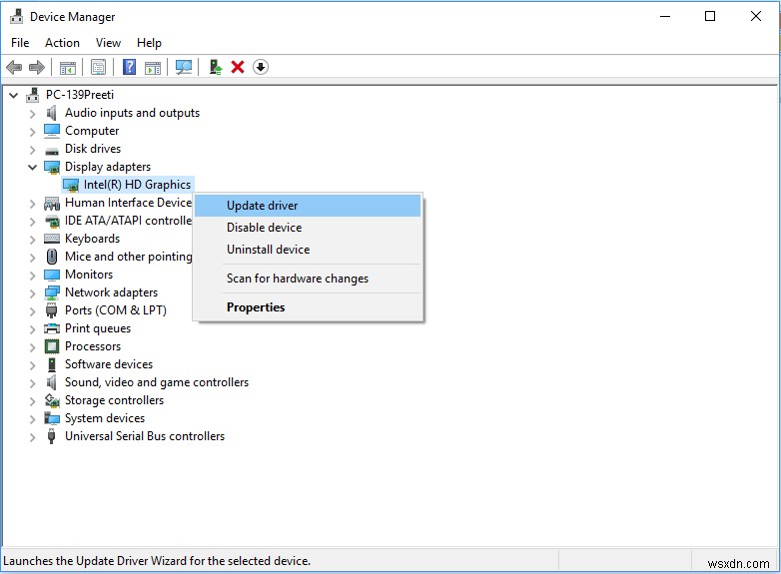Viewport: 781px width, 574px height.
Task: Select the Keyboards tree label
Action: pyautogui.click(x=92, y=239)
